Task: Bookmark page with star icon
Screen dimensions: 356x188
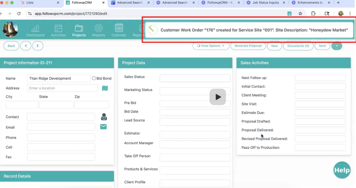Action: 300,13
